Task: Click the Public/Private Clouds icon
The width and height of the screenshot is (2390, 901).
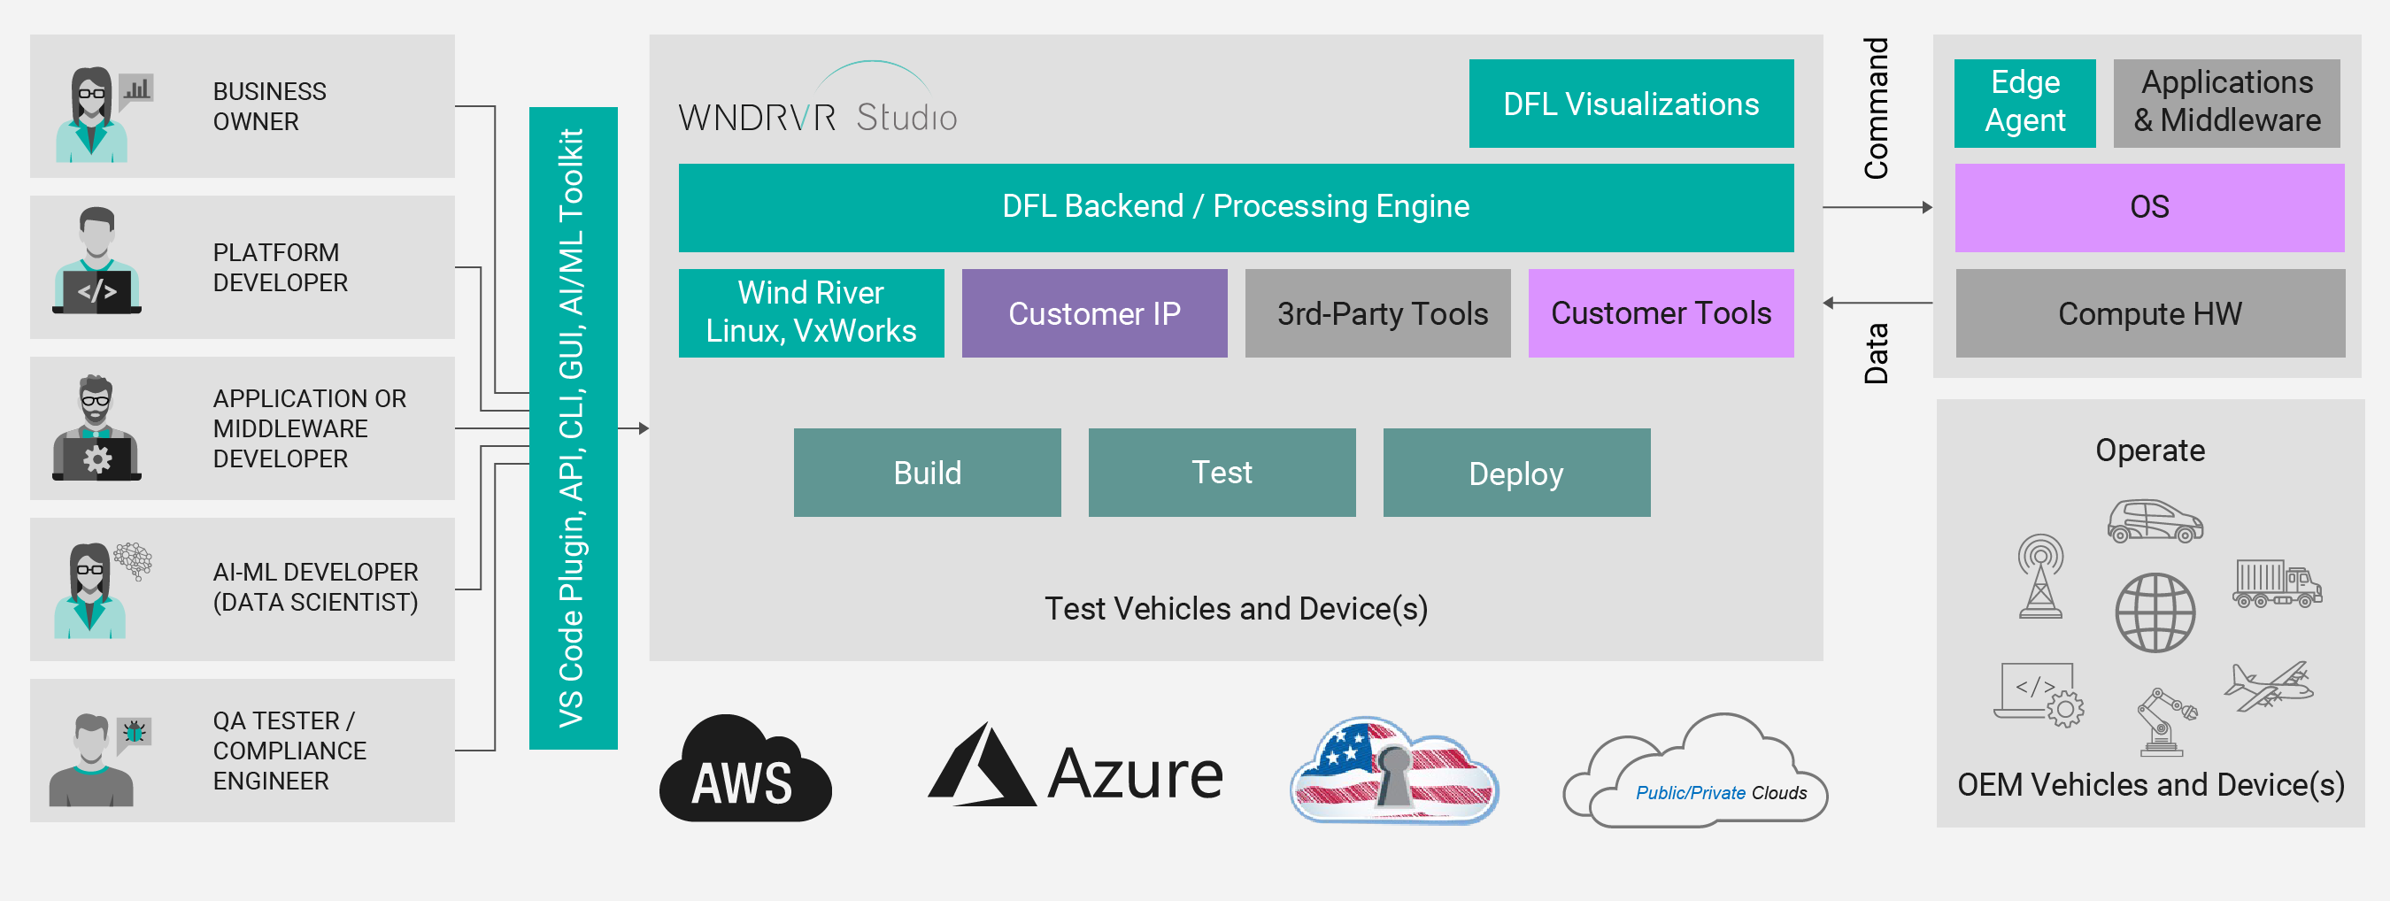Action: 1694,770
